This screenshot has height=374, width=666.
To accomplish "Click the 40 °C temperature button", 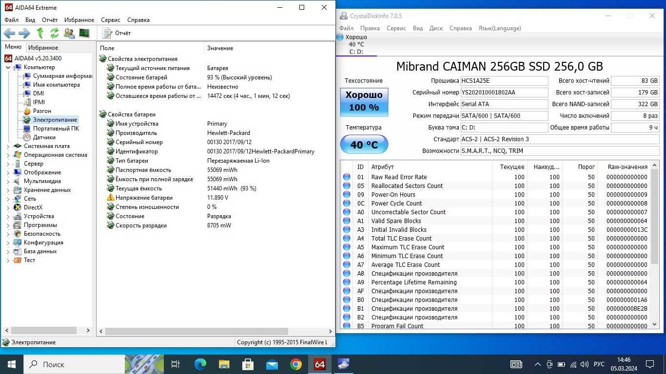I will pyautogui.click(x=364, y=145).
